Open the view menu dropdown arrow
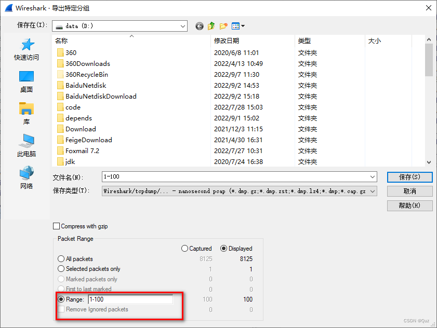 click(x=243, y=26)
